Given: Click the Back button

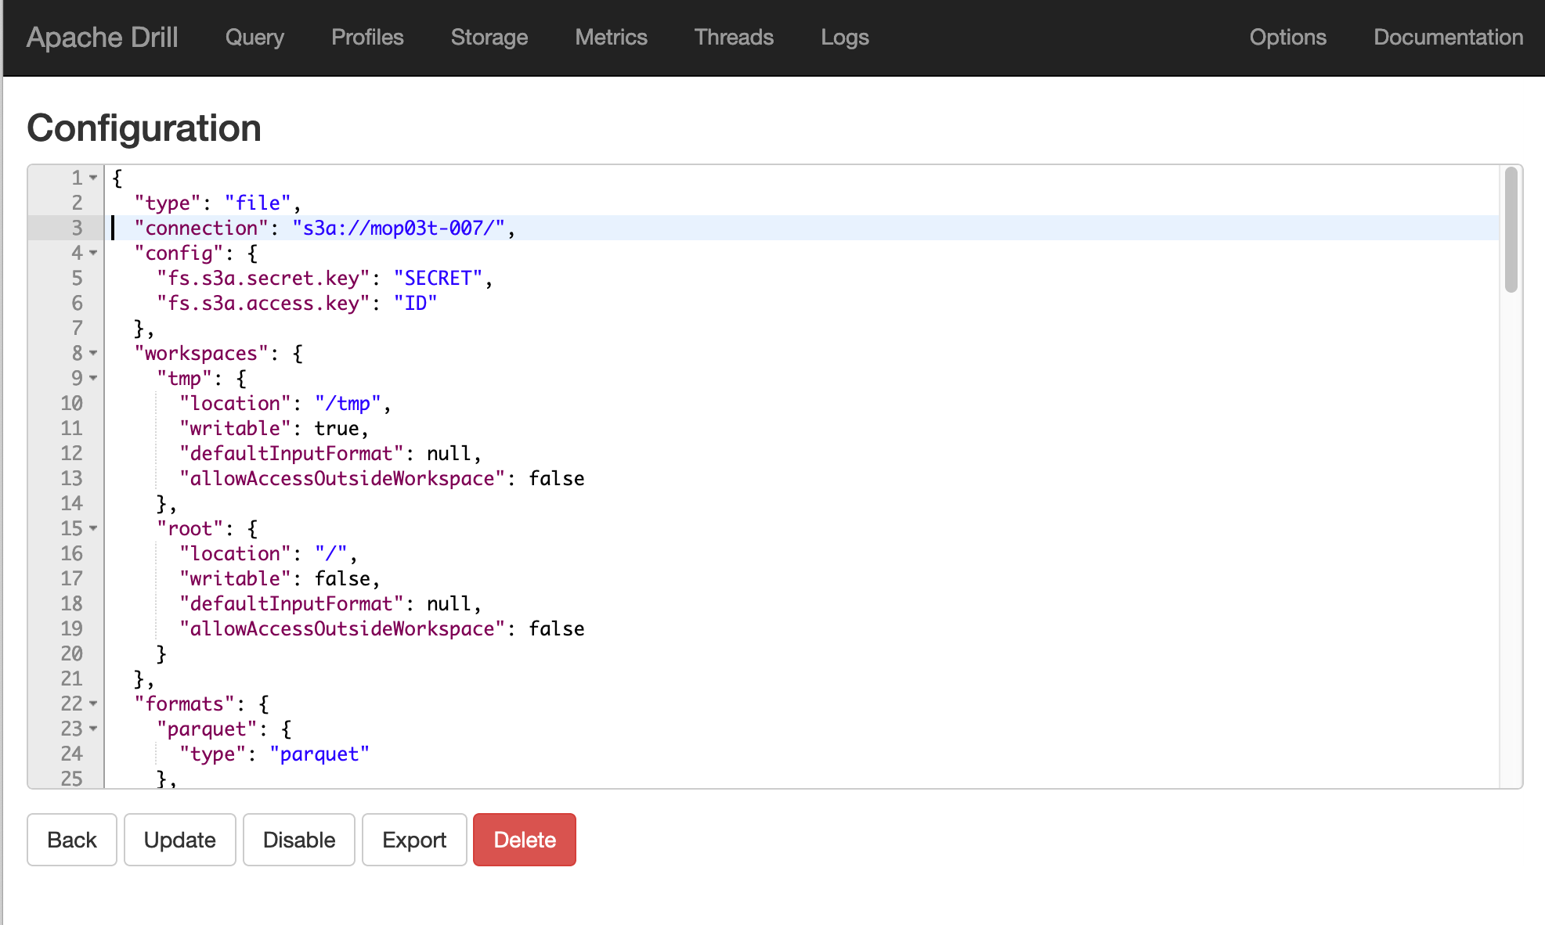Looking at the screenshot, I should click(72, 840).
